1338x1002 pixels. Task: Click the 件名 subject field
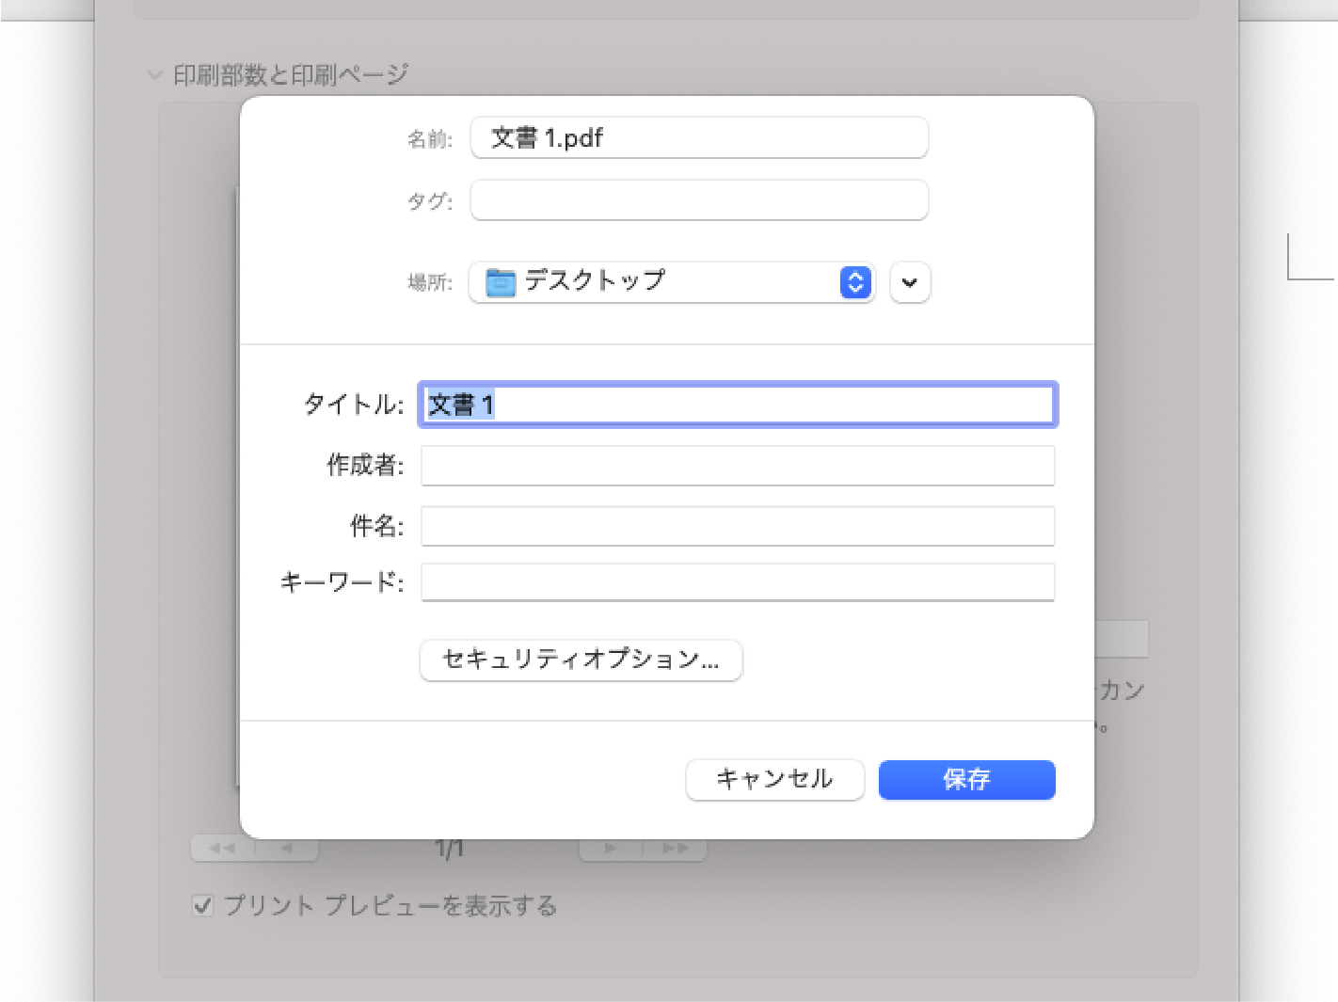[x=738, y=526]
